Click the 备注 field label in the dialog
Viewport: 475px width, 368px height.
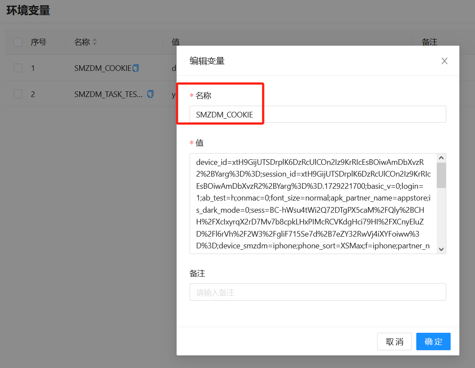point(197,274)
